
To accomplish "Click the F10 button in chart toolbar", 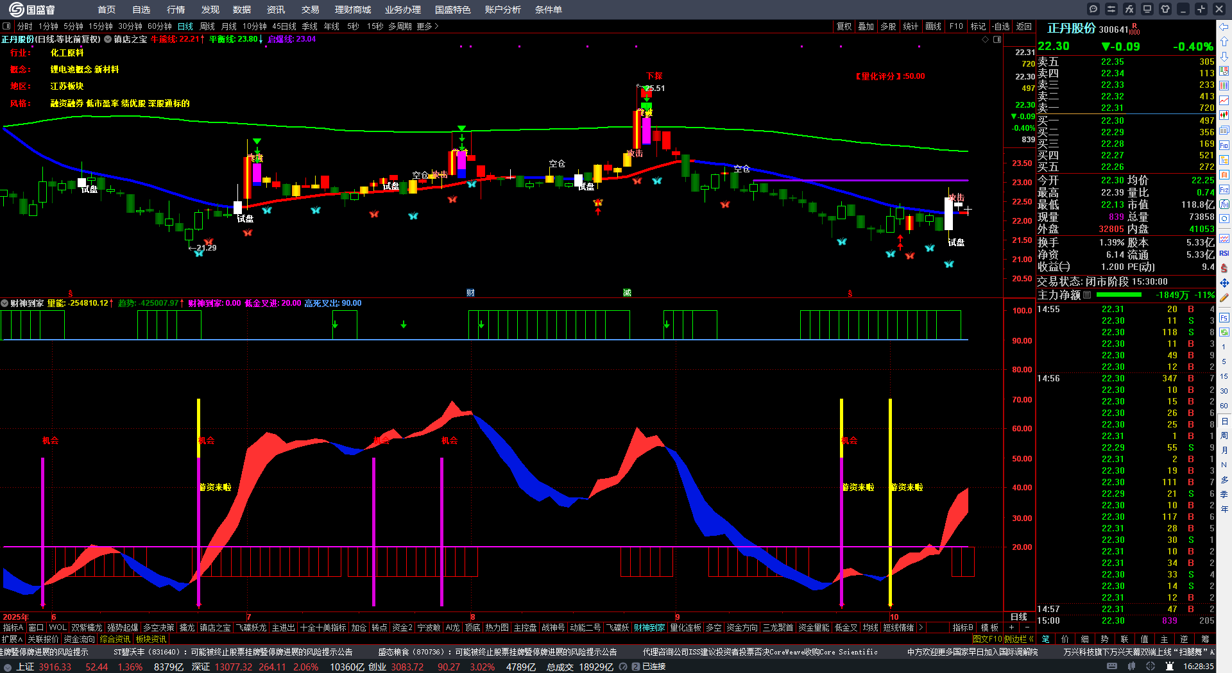I will (956, 26).
